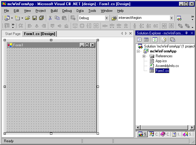Collapse the mcWinFormApp project node
The width and height of the screenshot is (196, 145).
pos(138,51)
